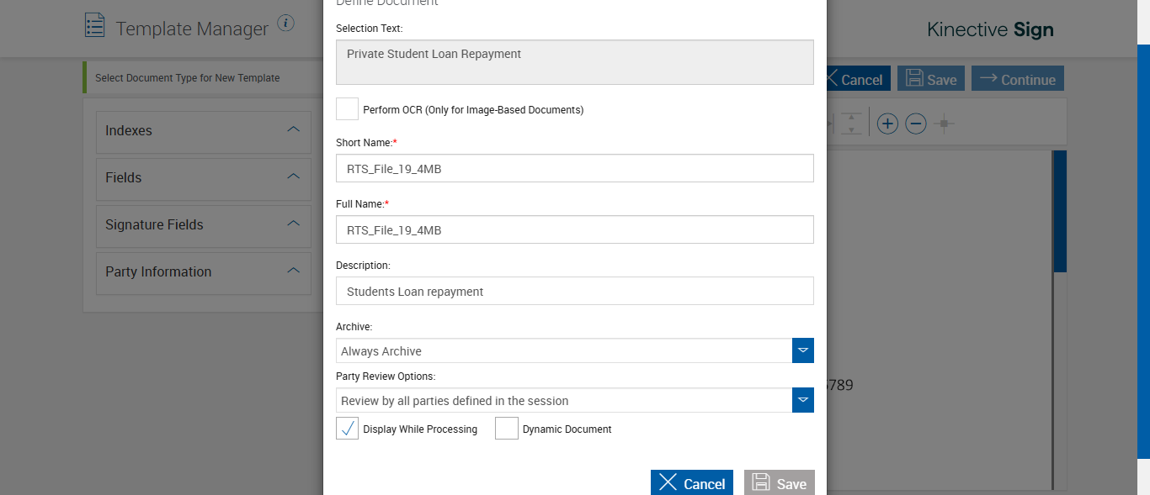The width and height of the screenshot is (1150, 495).
Task: Click the Continue button in the header
Action: 1017,79
